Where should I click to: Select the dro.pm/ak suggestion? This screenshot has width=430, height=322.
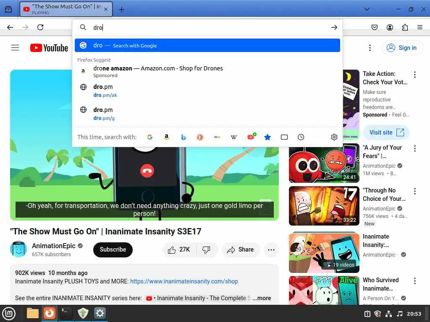pos(207,91)
